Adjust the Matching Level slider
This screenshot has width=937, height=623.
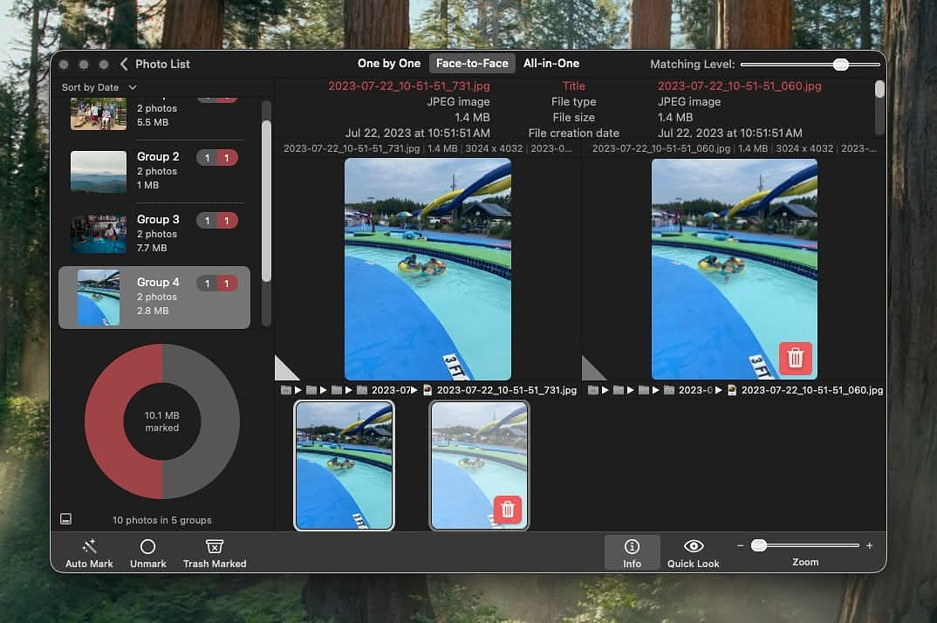pyautogui.click(x=840, y=65)
